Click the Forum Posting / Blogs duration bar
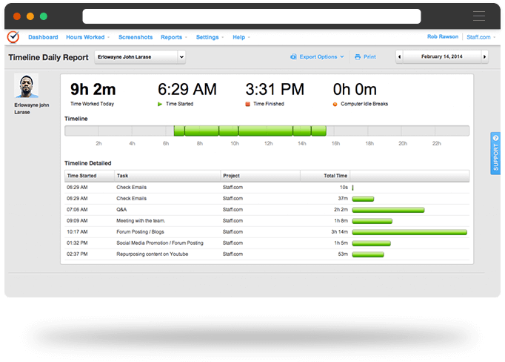The height and width of the screenshot is (362, 505). (409, 231)
